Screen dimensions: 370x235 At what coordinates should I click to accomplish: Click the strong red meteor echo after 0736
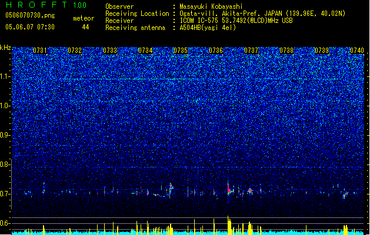click(x=229, y=190)
